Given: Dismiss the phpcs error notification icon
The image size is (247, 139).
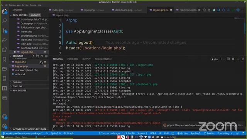Looking at the screenshot, I should [165, 125].
